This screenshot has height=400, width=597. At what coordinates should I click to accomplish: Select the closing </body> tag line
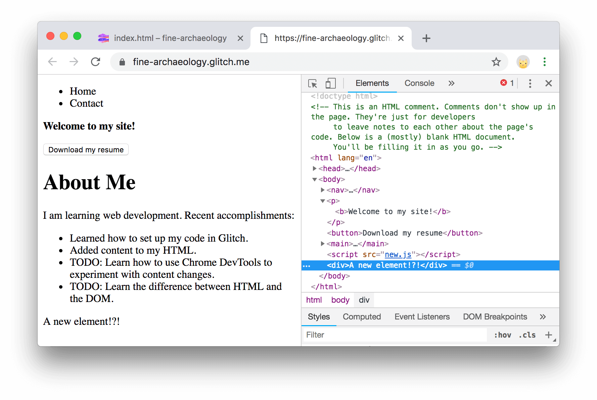click(334, 276)
